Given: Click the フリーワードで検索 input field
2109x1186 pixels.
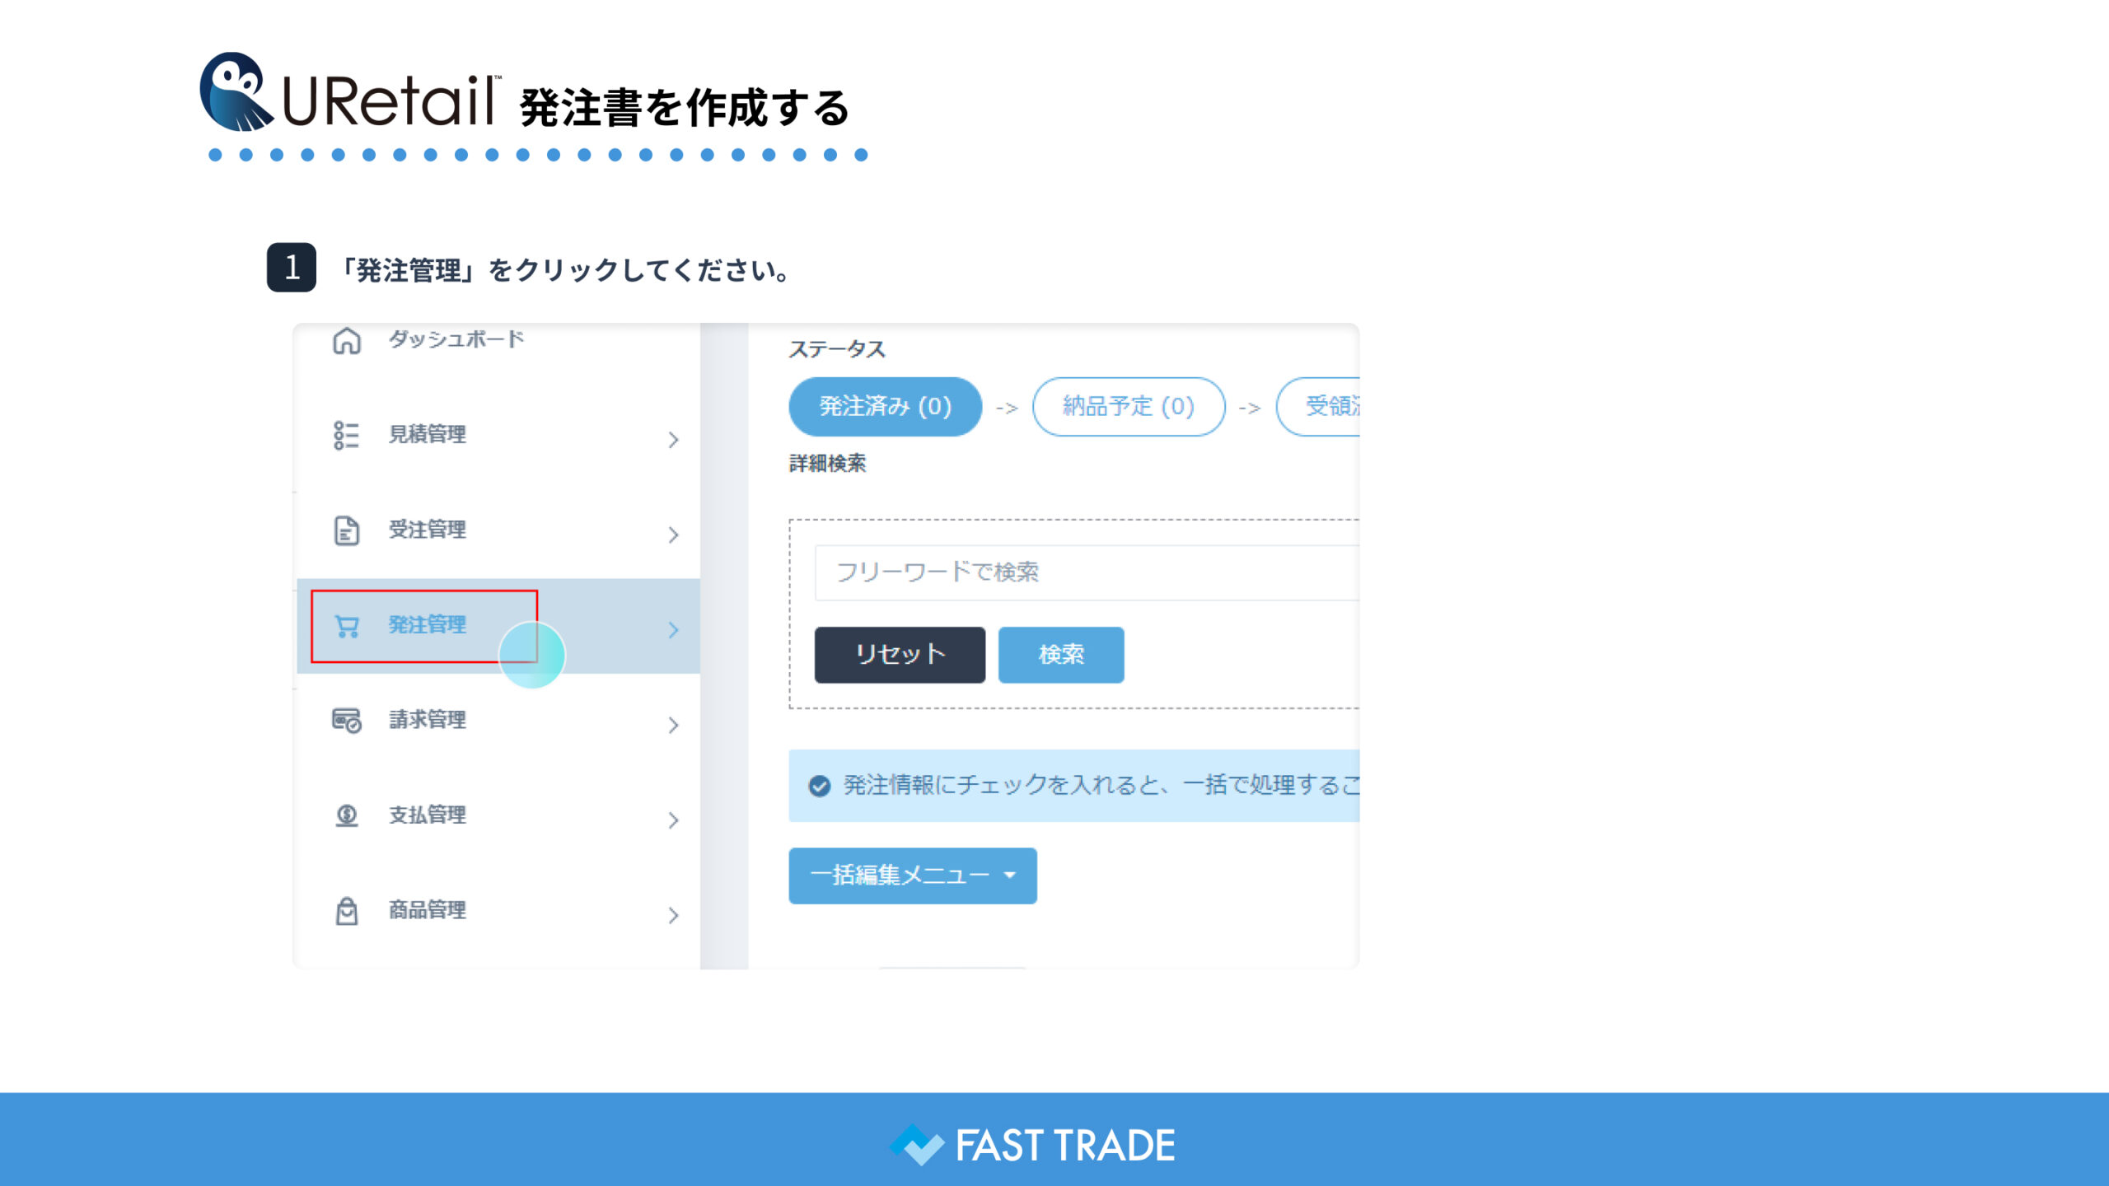Looking at the screenshot, I should coord(1087,572).
